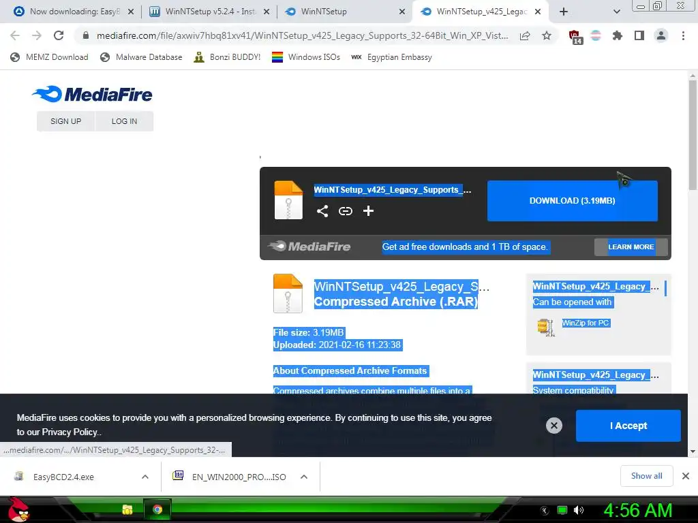This screenshot has height=523, width=698.
Task: Open the file explorer taskbar icon
Action: click(x=127, y=509)
